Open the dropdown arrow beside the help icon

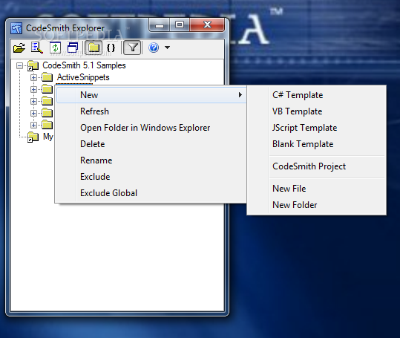(x=168, y=48)
